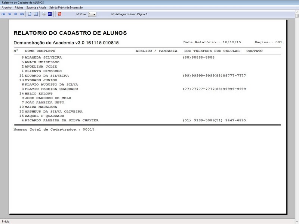299x224 pixels.
Task: Click the name EDUARDO DA SILVEIRA
Action: pos(47,76)
